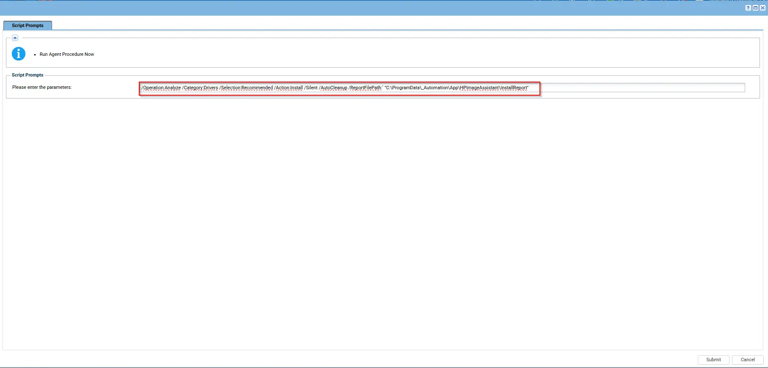Screen dimensions: 768x368
Task: Collapse the info panel with the arrow
Action: pyautogui.click(x=15, y=38)
